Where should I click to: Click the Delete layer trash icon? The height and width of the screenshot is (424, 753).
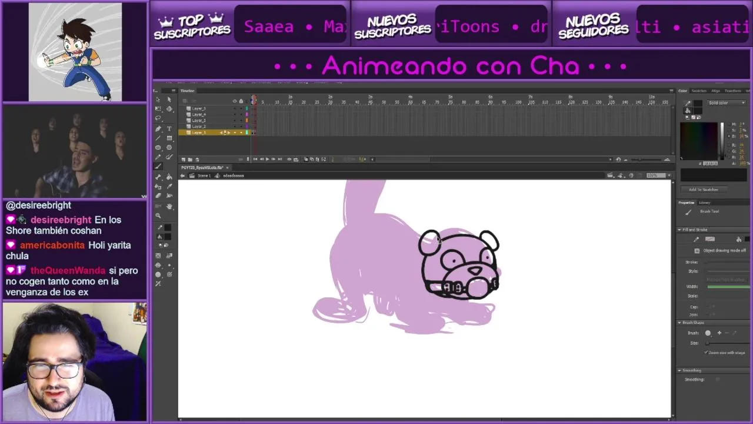pyautogui.click(x=197, y=160)
